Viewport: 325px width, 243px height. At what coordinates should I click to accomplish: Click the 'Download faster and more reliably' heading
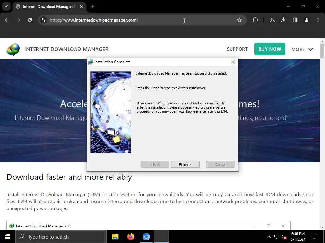(x=69, y=177)
